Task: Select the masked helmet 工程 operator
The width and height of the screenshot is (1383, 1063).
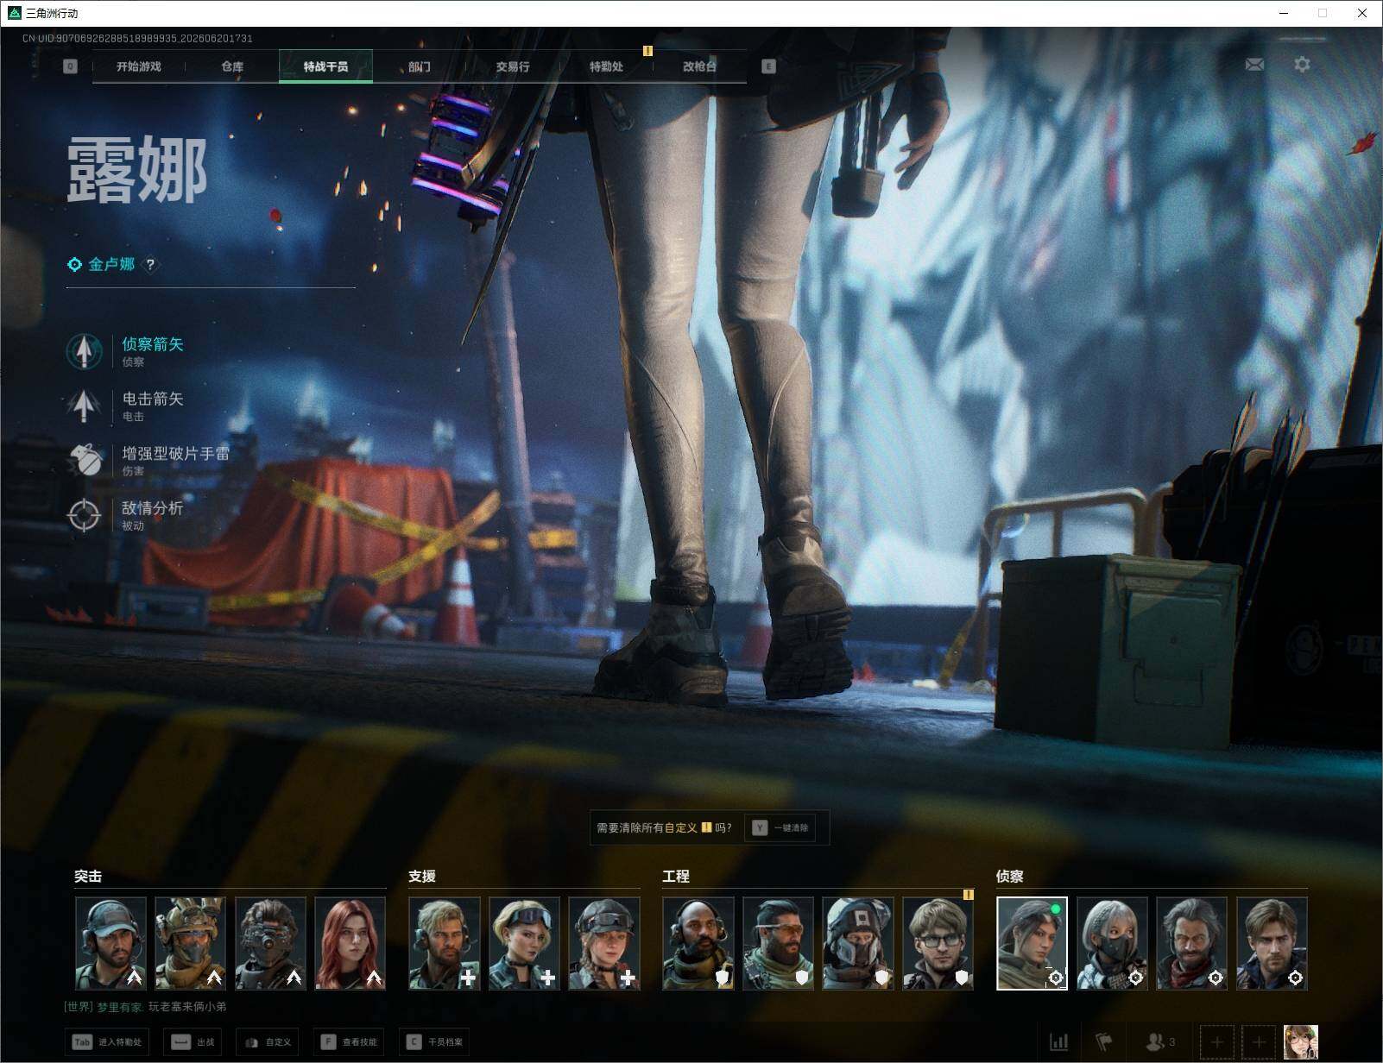Action: [858, 943]
